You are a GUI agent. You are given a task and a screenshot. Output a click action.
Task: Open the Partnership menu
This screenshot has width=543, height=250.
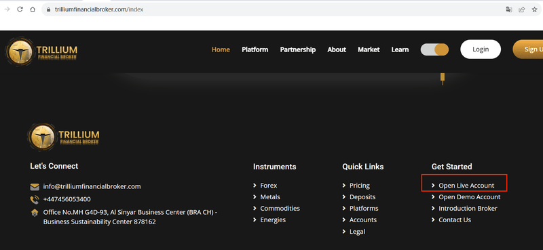tap(298, 49)
